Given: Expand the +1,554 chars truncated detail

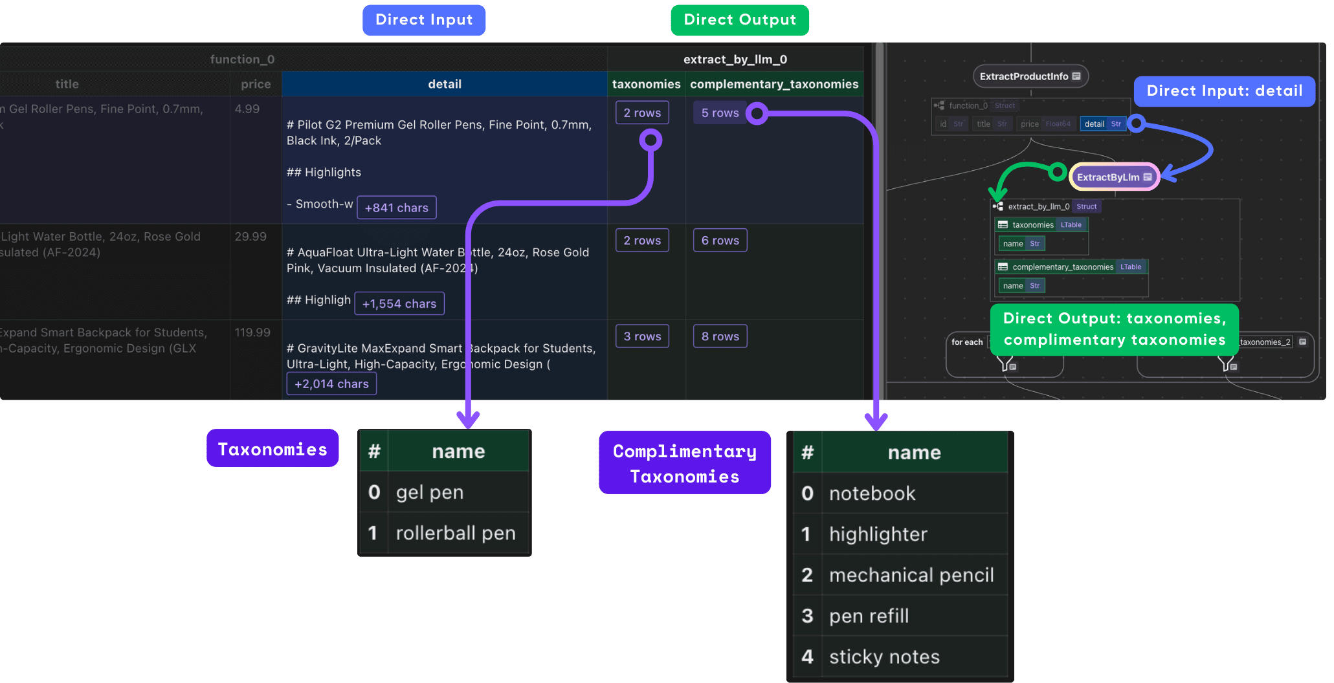Looking at the screenshot, I should [x=399, y=304].
